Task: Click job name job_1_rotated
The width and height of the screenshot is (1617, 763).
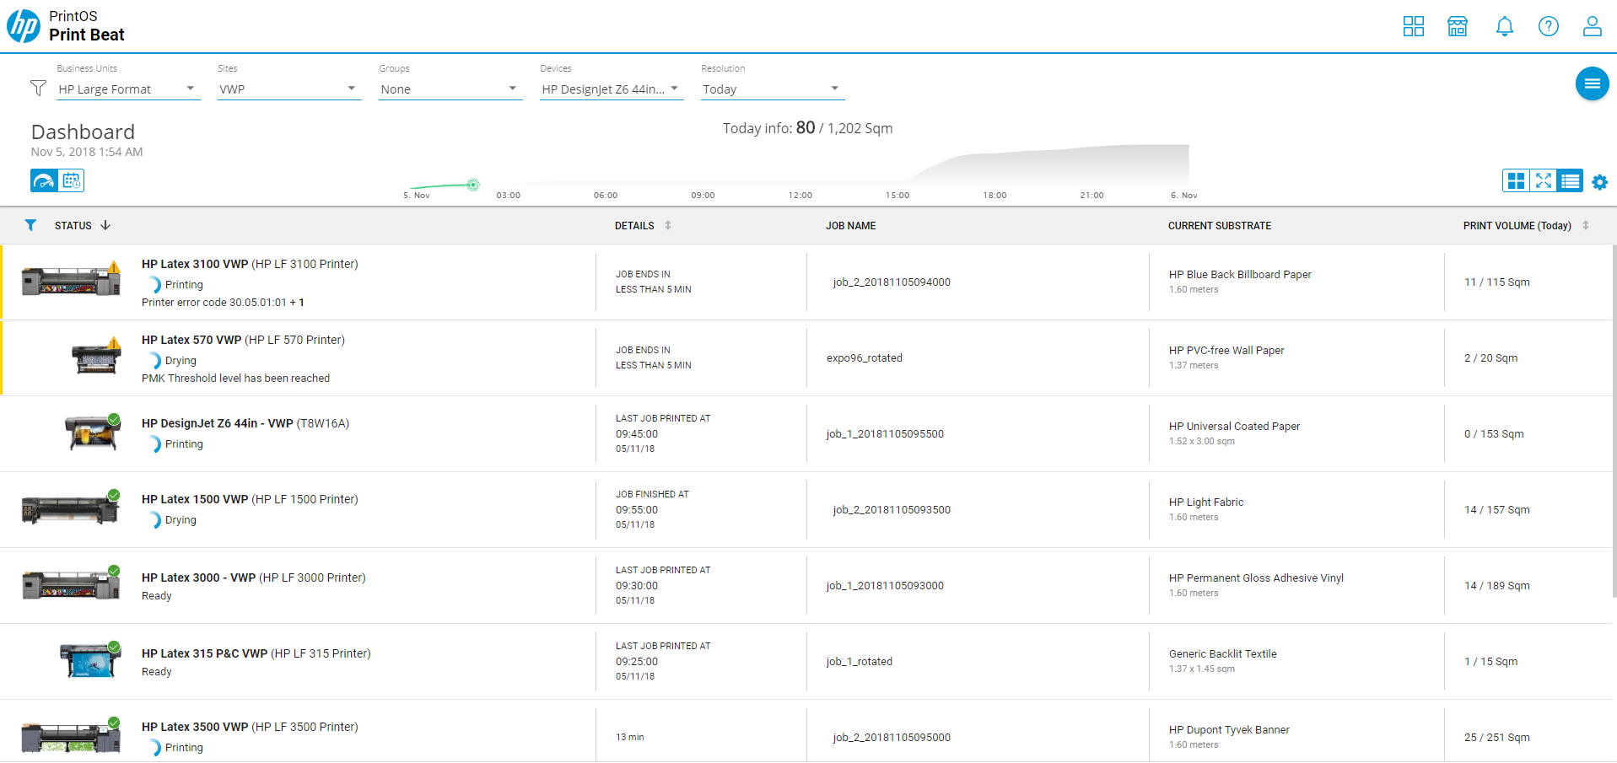Action: pos(860,662)
